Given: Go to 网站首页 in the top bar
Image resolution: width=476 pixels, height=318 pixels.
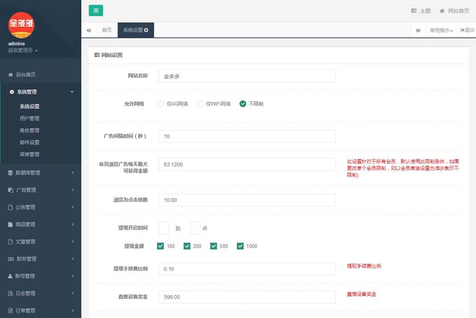Looking at the screenshot, I should pos(454,11).
